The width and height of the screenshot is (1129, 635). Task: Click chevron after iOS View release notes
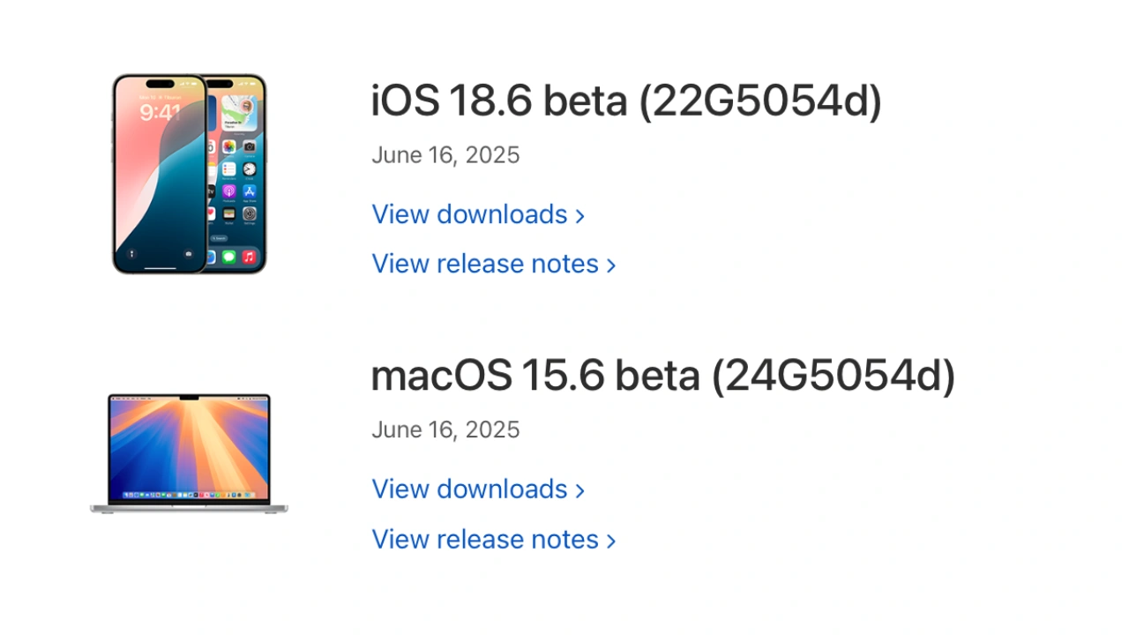(x=611, y=265)
